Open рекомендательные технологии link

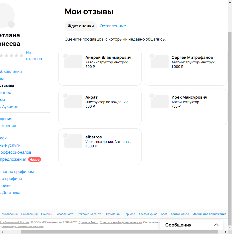(x=22, y=226)
